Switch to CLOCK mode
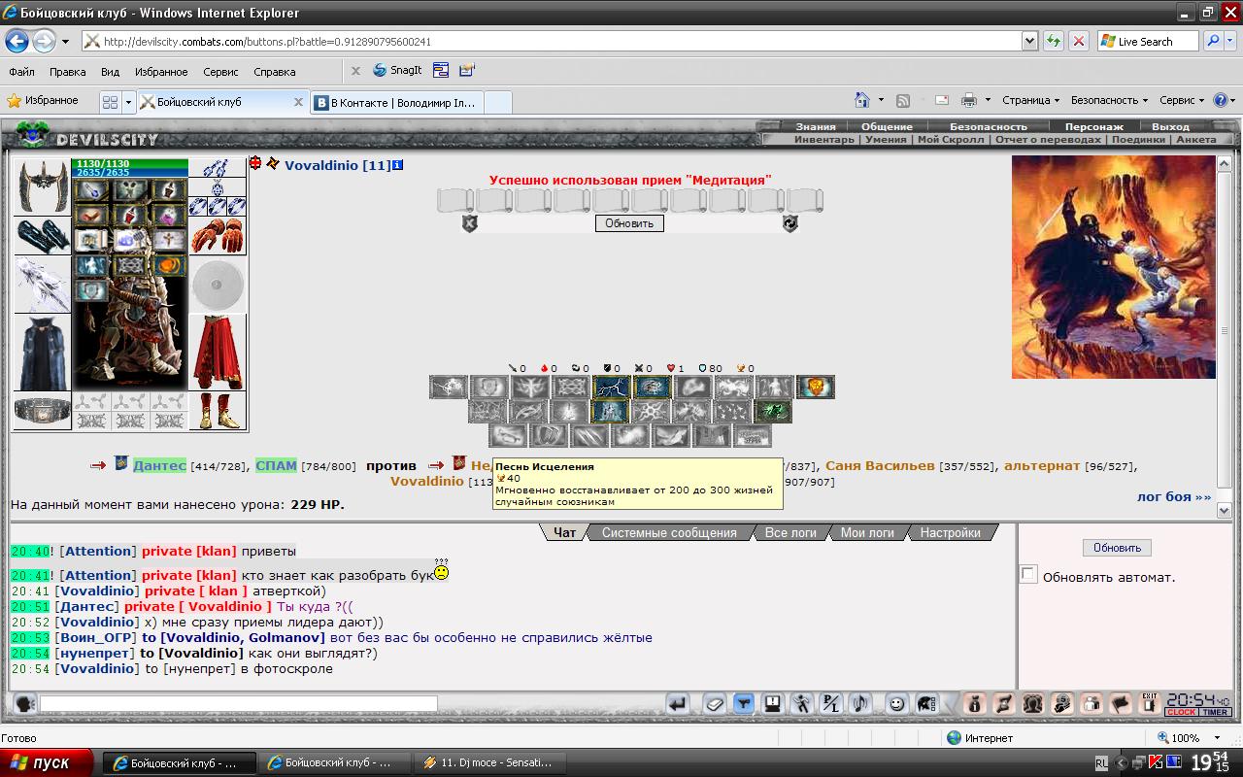Screen dimensions: 1243x777 (1181, 712)
